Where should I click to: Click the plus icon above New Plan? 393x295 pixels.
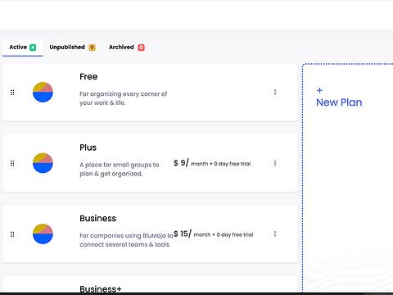(x=319, y=90)
